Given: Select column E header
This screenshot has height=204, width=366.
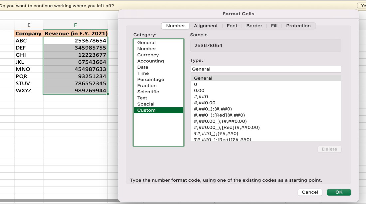Looking at the screenshot, I should 29,25.
